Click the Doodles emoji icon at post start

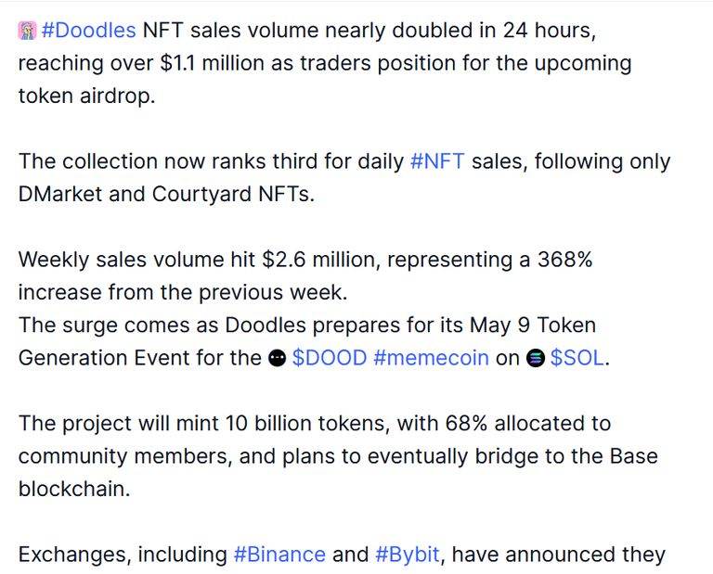pos(27,31)
